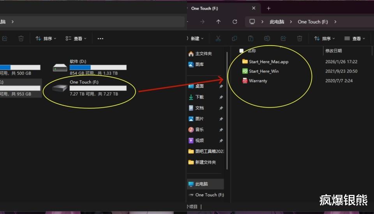Open 新建文件夹 in the sidebar
The width and height of the screenshot is (374, 214).
tap(202, 162)
